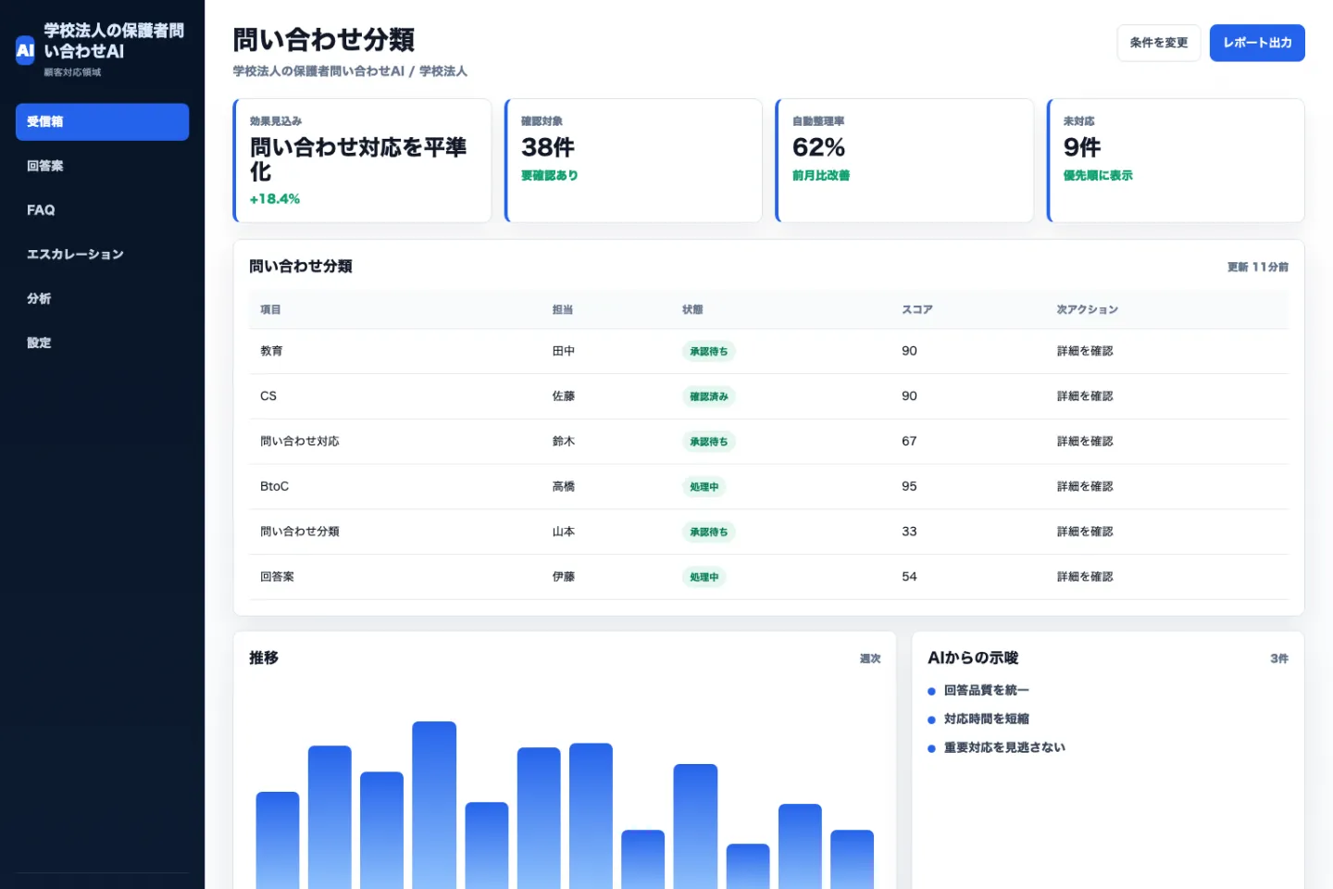Viewport: 1333px width, 889px height.
Task: Click the AI logo icon in sidebar
Action: [x=25, y=50]
